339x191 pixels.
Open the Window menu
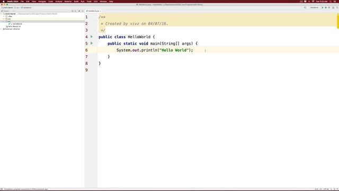coord(103,2)
